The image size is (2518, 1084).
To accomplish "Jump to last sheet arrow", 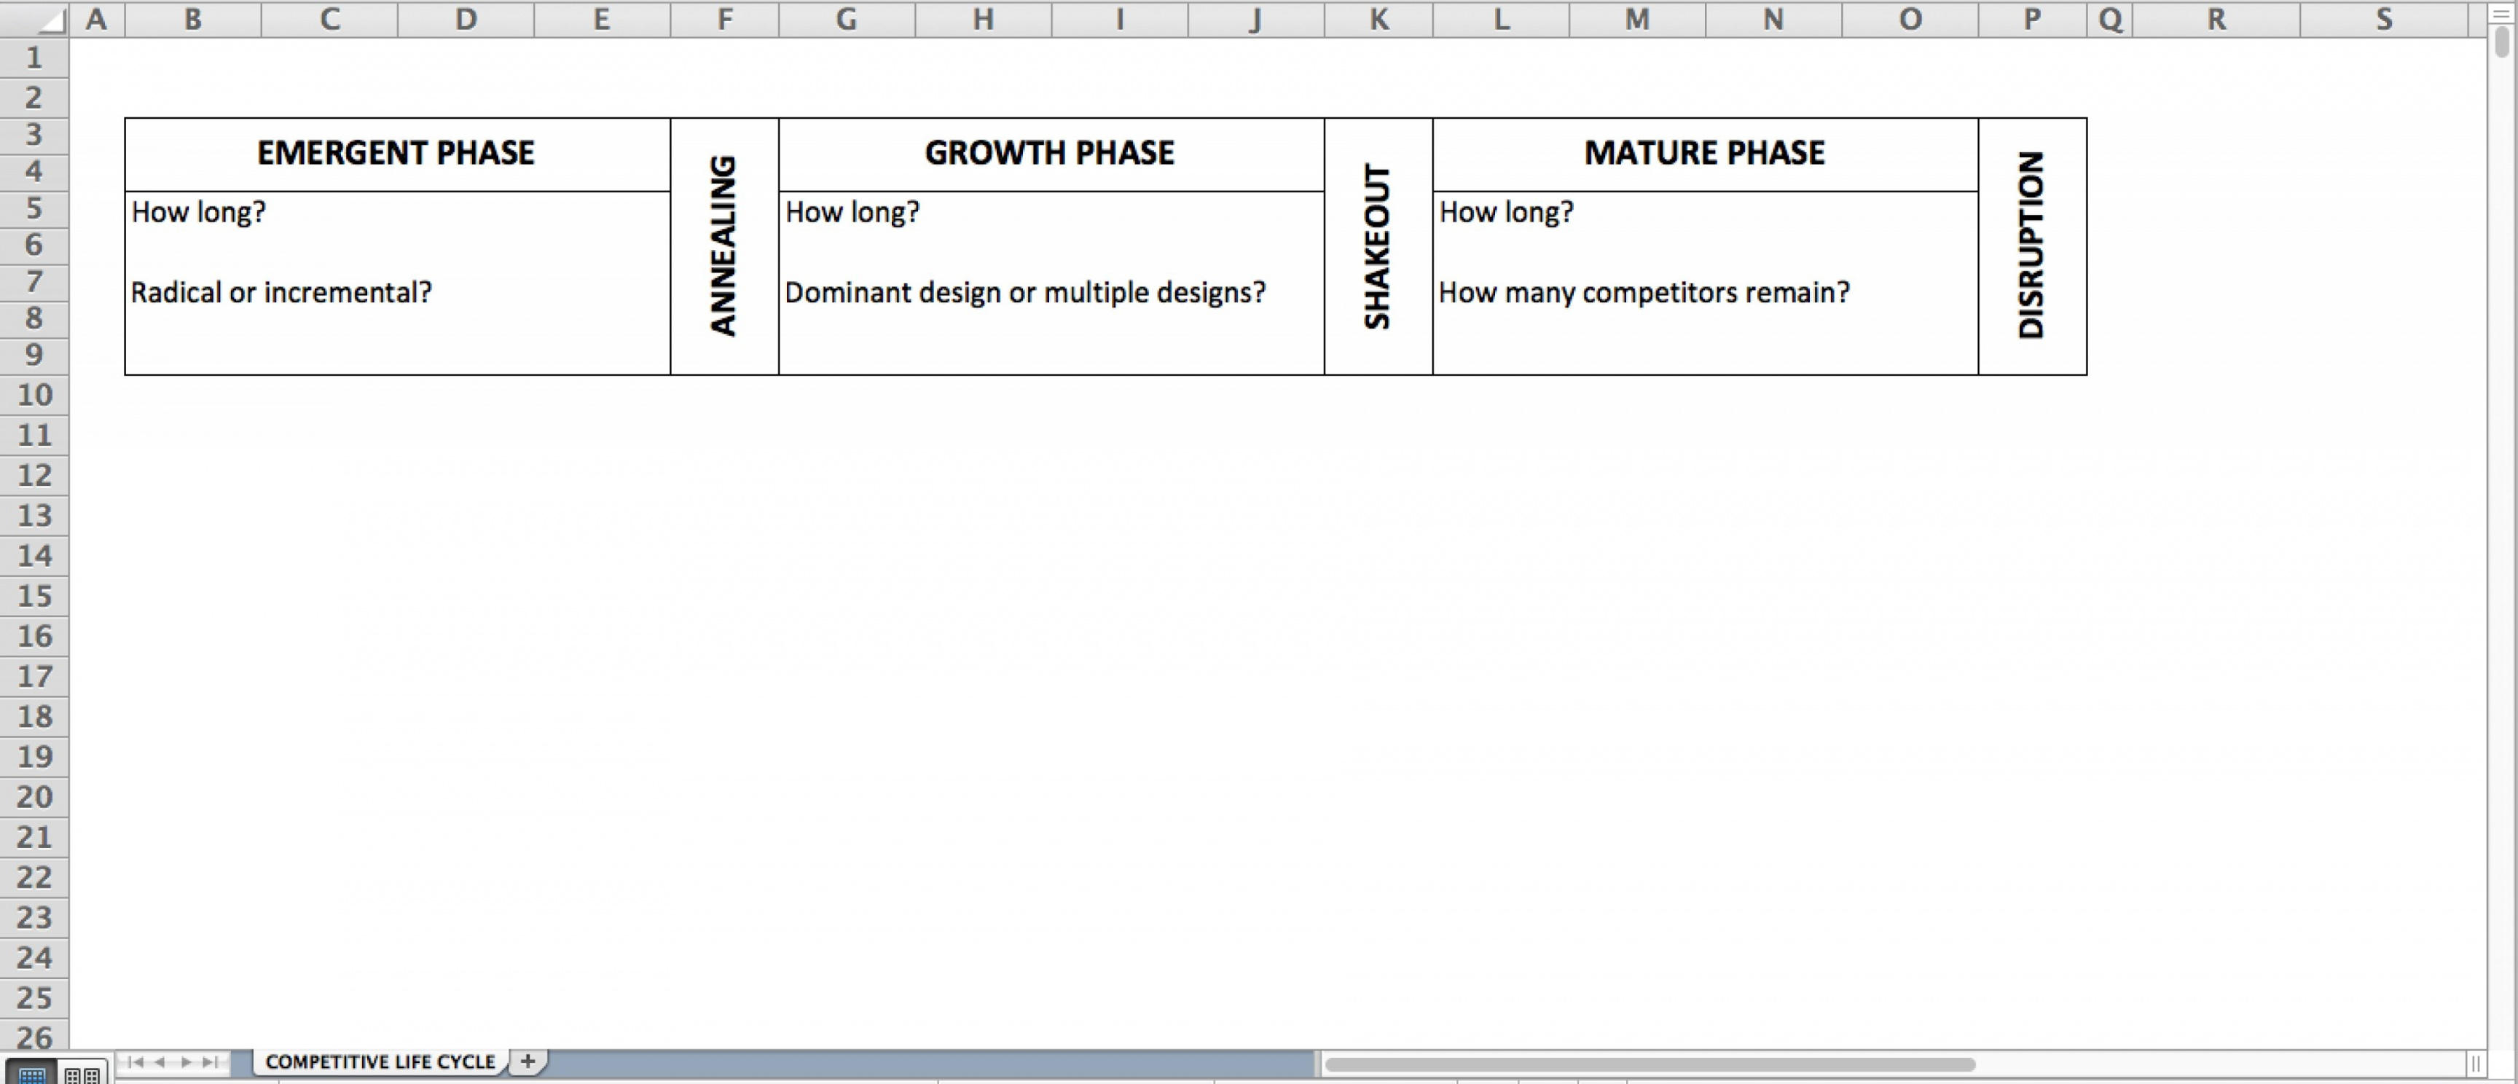I will coord(209,1061).
